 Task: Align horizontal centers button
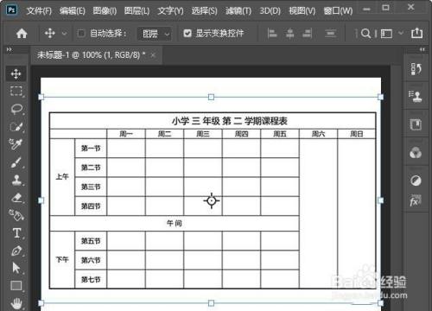click(289, 34)
